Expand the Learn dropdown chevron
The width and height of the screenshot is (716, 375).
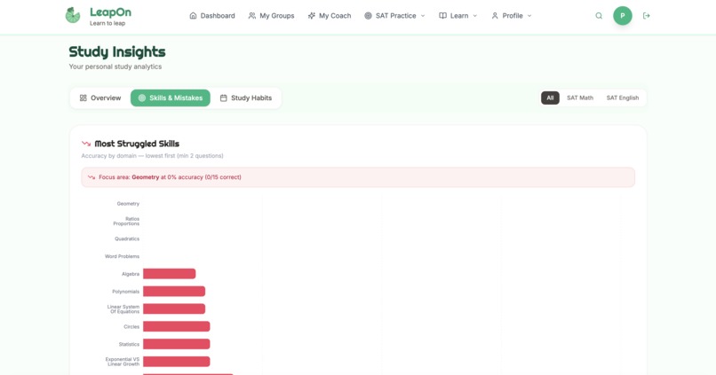(x=475, y=15)
